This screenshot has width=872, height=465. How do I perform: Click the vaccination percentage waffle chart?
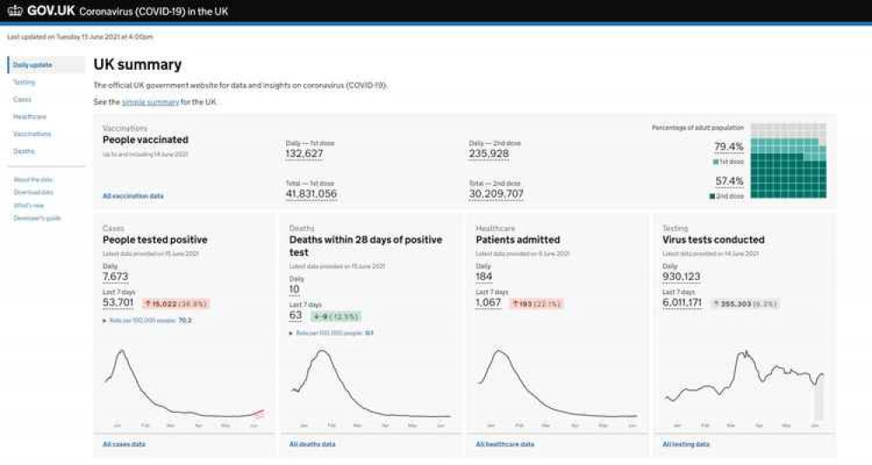[787, 161]
